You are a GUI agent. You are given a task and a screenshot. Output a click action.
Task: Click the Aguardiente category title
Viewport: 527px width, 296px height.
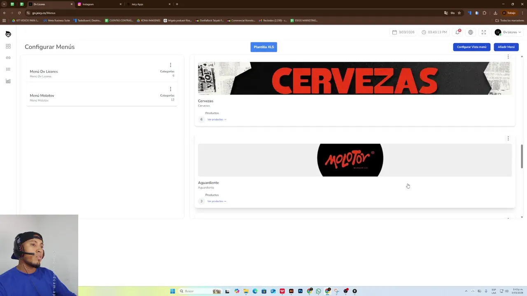point(208,183)
